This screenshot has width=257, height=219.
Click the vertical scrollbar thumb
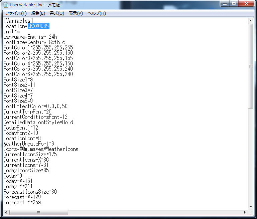pyautogui.click(x=250, y=66)
